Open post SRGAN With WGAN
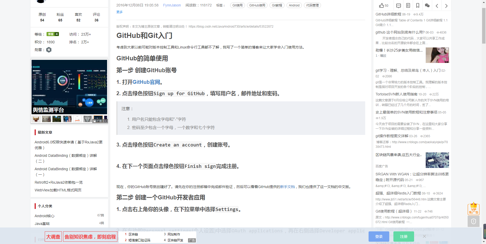The width and height of the screenshot is (486, 244). pyautogui.click(x=412, y=177)
